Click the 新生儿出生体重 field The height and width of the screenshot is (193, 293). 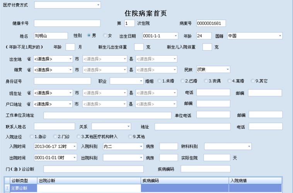point(139,47)
